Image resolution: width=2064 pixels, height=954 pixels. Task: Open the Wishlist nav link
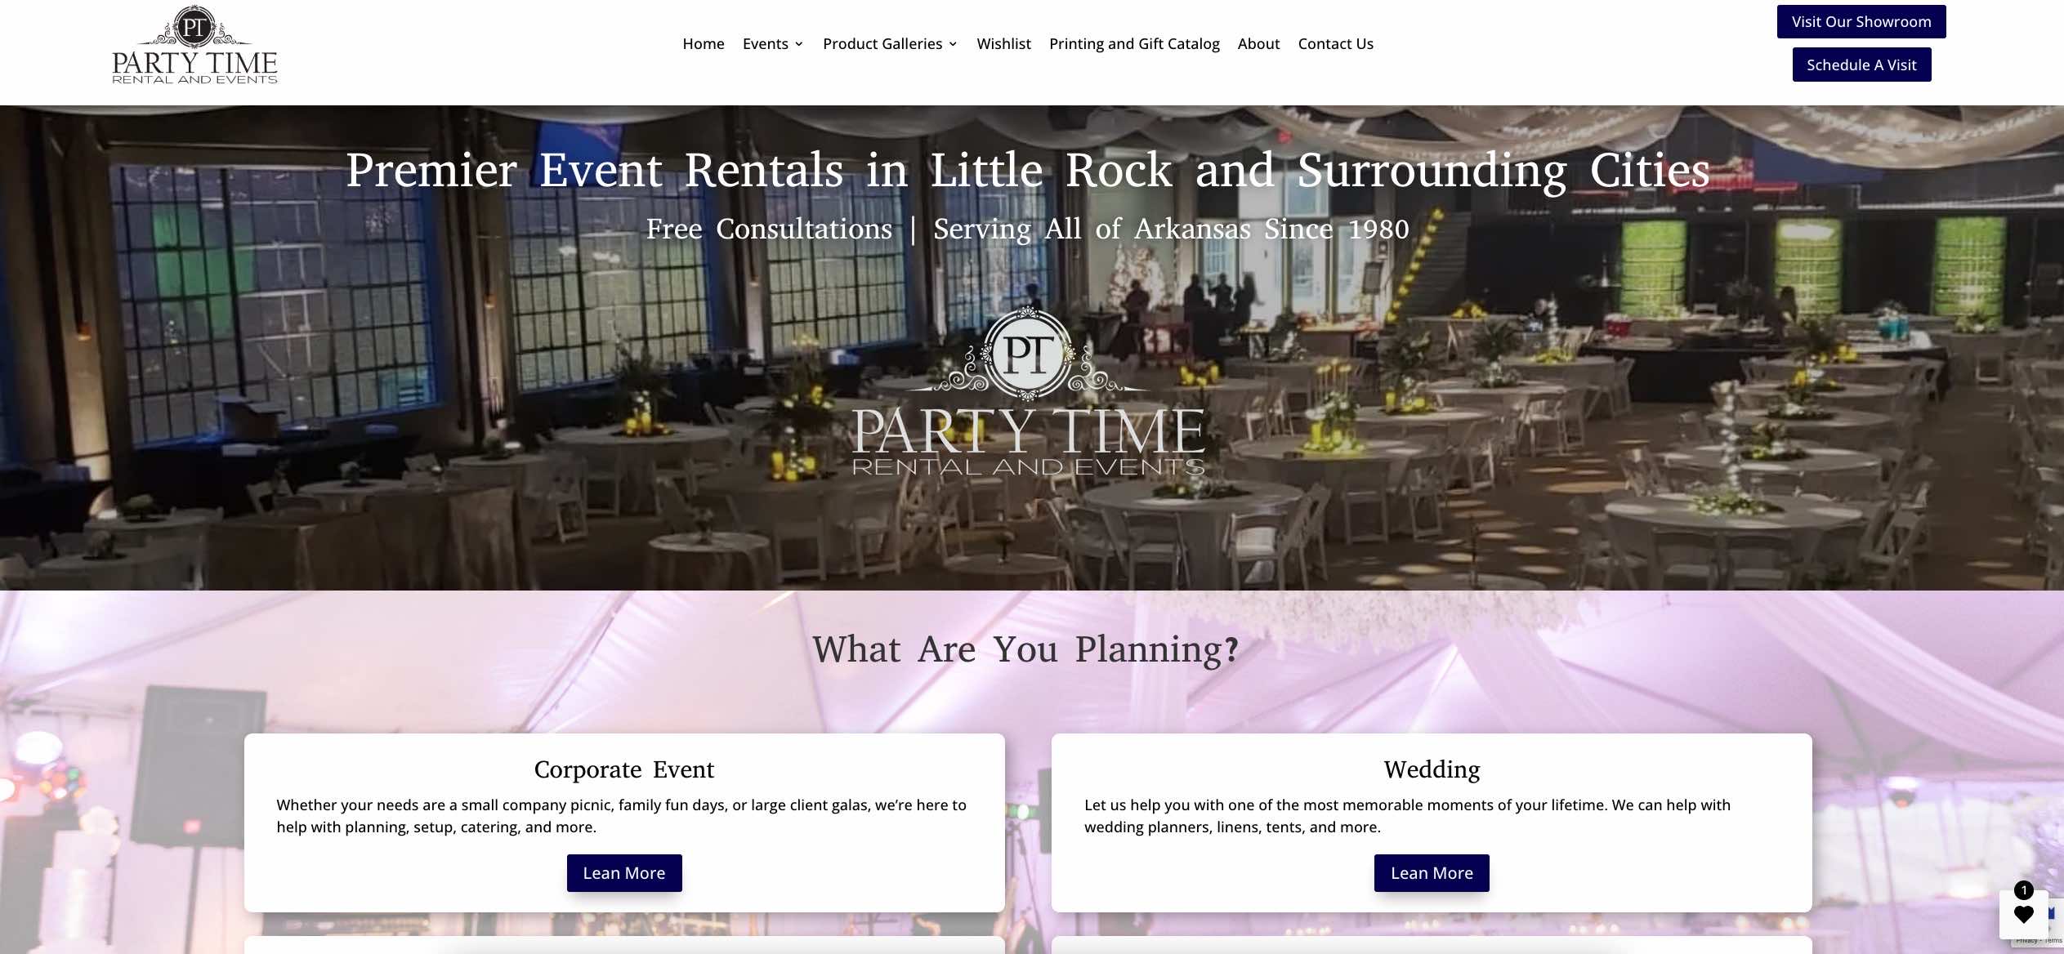[x=1003, y=44]
